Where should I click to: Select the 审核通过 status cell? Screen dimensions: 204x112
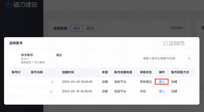coord(146,82)
